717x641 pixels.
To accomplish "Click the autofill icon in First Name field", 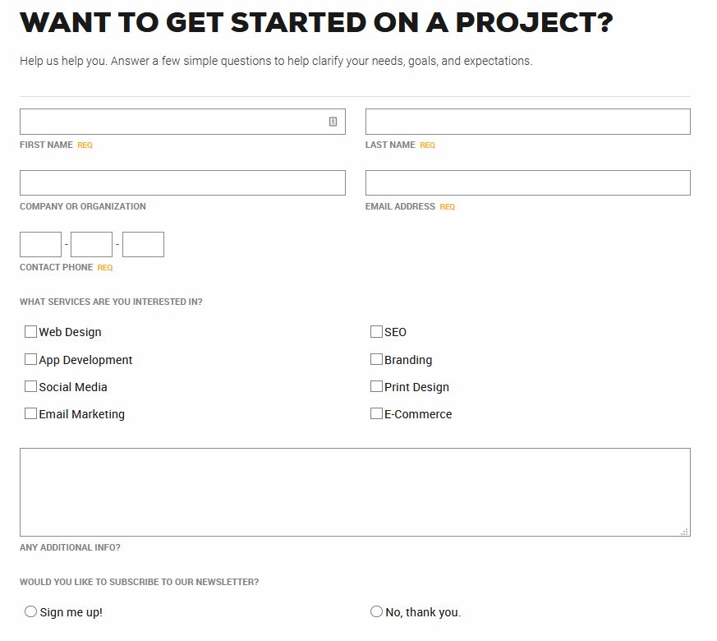I will (333, 122).
